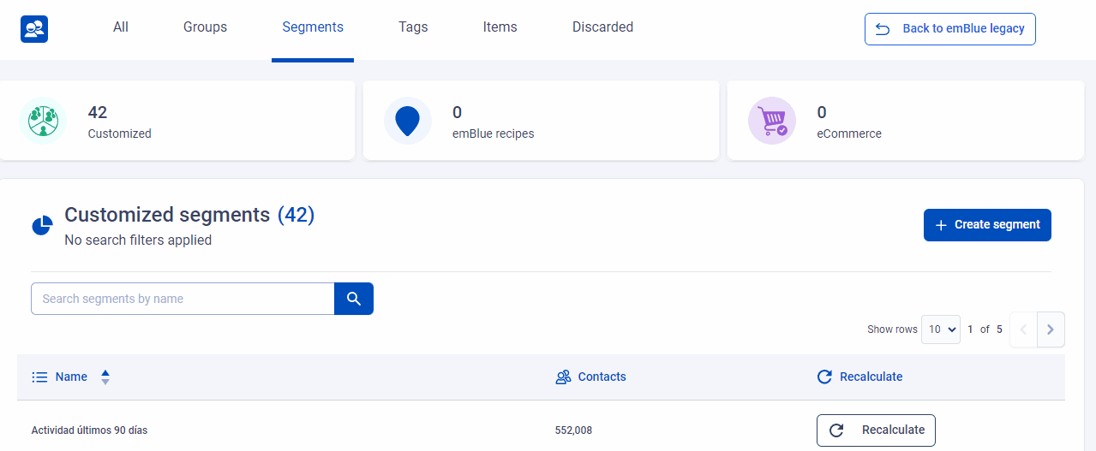Click the Name column list icon
This screenshot has height=451, width=1096.
39,377
